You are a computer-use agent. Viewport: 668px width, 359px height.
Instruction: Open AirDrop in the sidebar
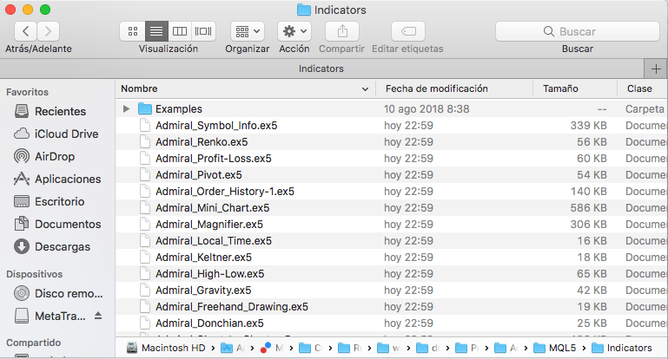44,157
